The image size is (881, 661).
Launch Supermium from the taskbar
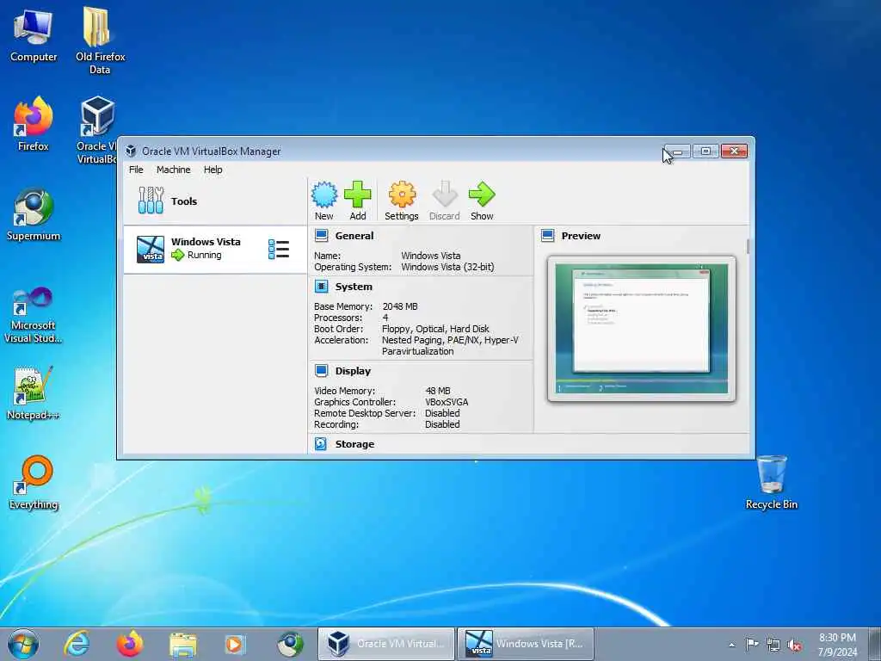(290, 644)
